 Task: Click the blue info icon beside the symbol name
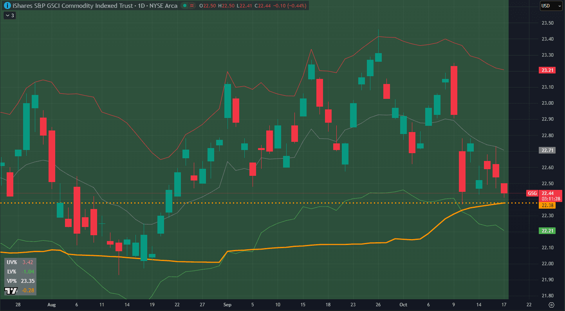7,6
